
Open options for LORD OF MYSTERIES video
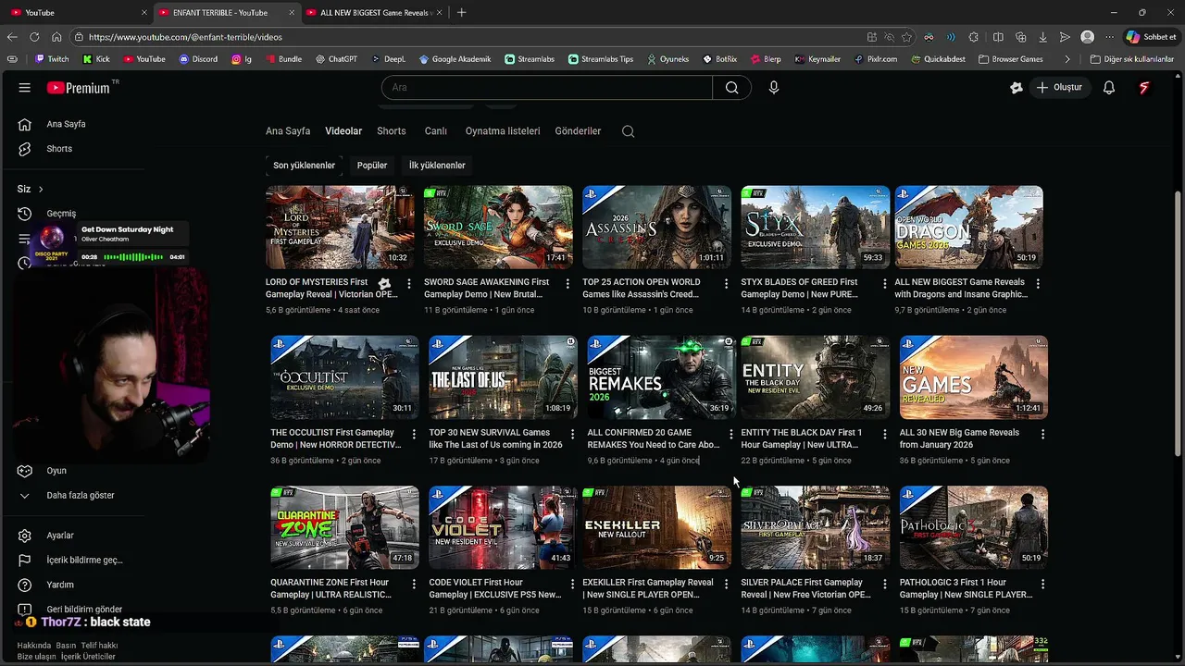point(409,284)
